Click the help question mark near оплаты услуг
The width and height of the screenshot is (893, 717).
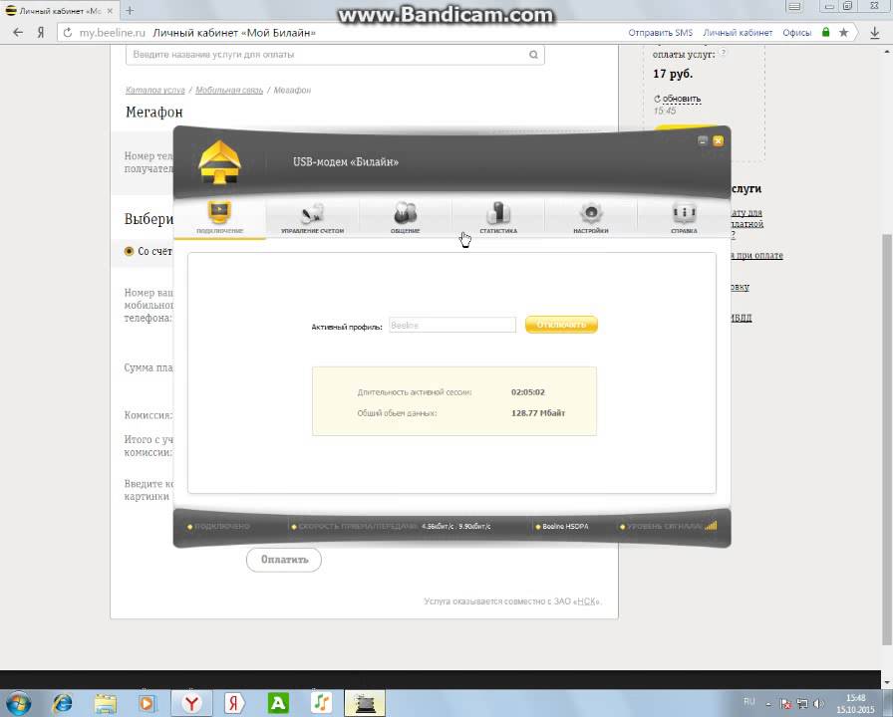724,53
